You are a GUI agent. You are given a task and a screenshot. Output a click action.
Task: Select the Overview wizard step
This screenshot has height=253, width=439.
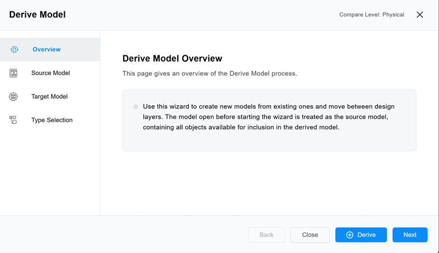click(x=50, y=49)
